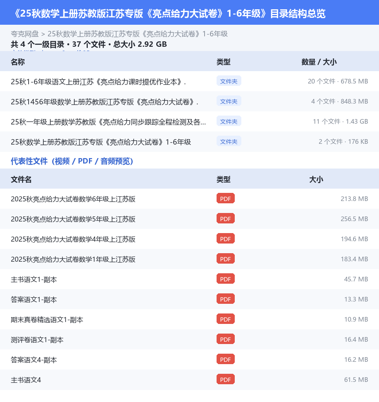Select file 测评卷语文1-副本

[37, 340]
